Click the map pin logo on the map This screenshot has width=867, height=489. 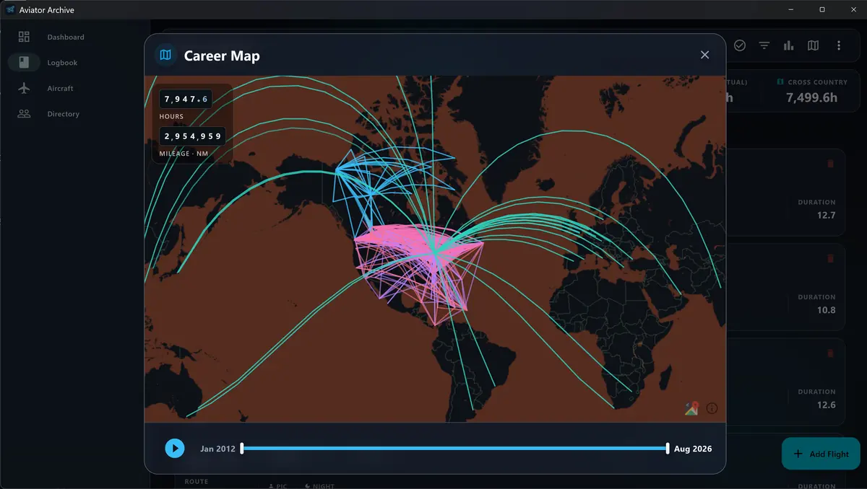[691, 408]
